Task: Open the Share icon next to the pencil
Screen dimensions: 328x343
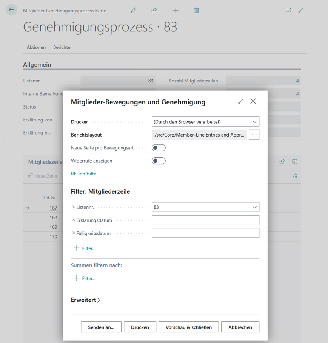Action: (x=154, y=10)
